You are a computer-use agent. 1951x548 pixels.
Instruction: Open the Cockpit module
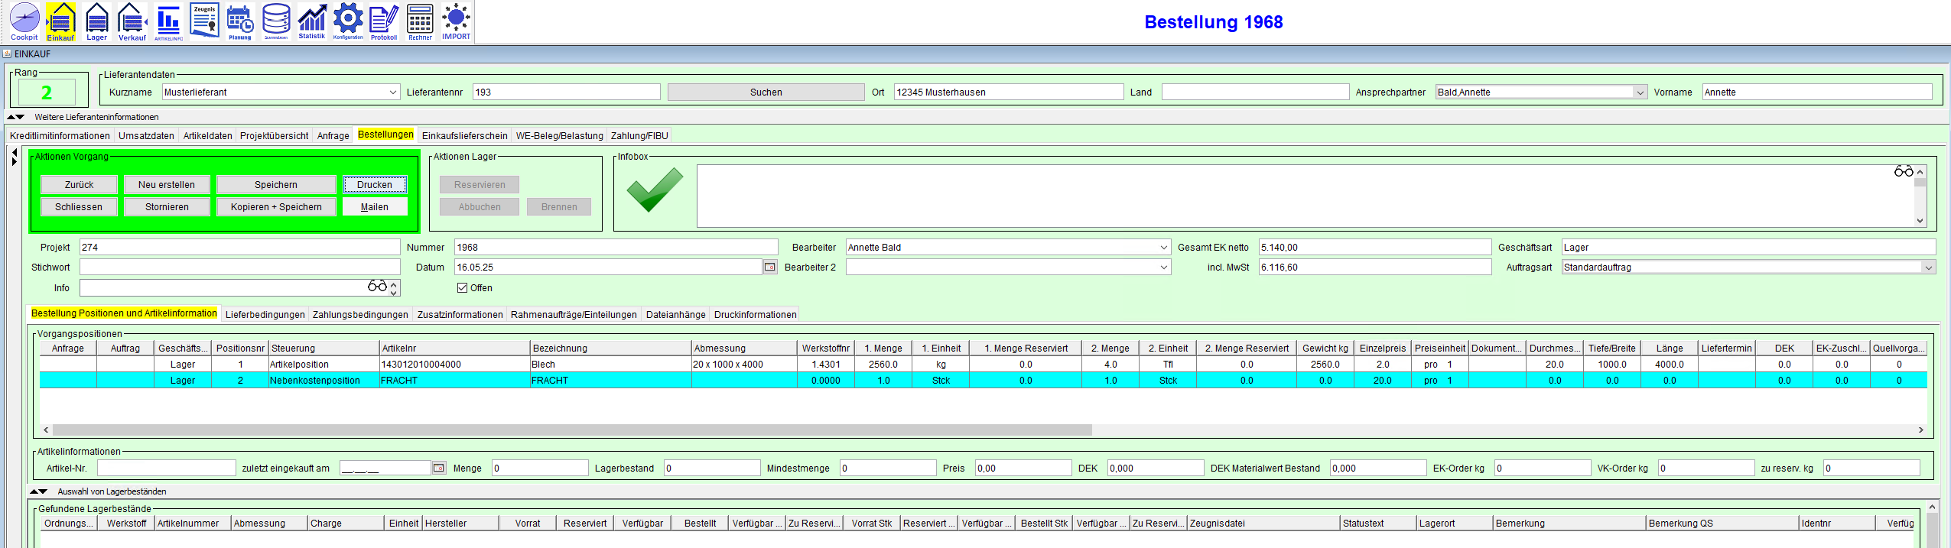tap(24, 21)
